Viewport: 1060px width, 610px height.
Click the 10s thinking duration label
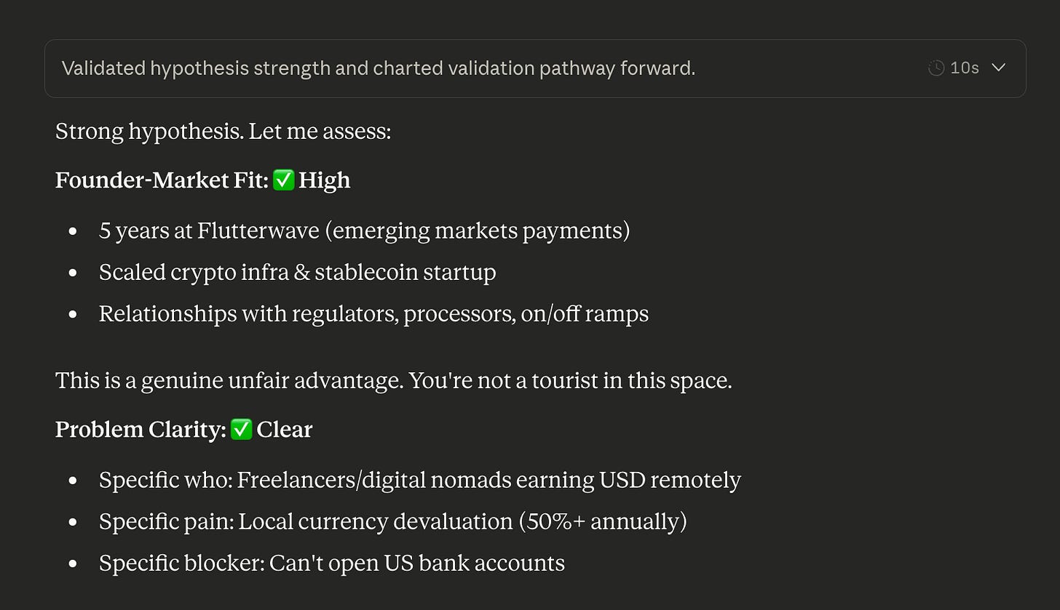965,68
